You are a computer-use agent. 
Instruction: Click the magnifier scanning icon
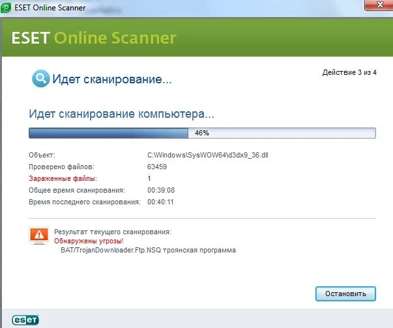pyautogui.click(x=41, y=79)
